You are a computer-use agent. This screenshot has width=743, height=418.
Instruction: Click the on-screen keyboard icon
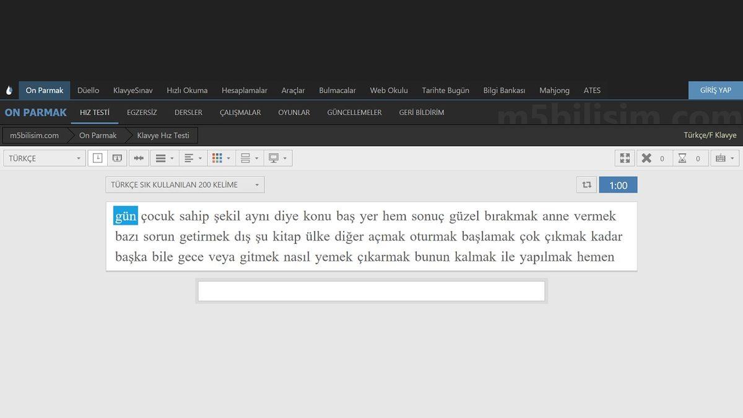[720, 158]
